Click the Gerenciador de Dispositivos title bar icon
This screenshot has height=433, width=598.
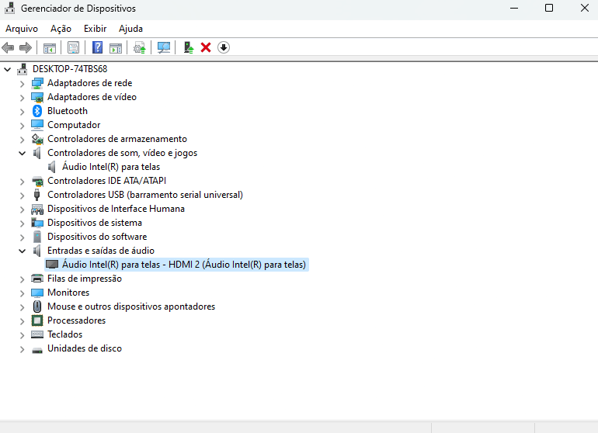pos(9,8)
